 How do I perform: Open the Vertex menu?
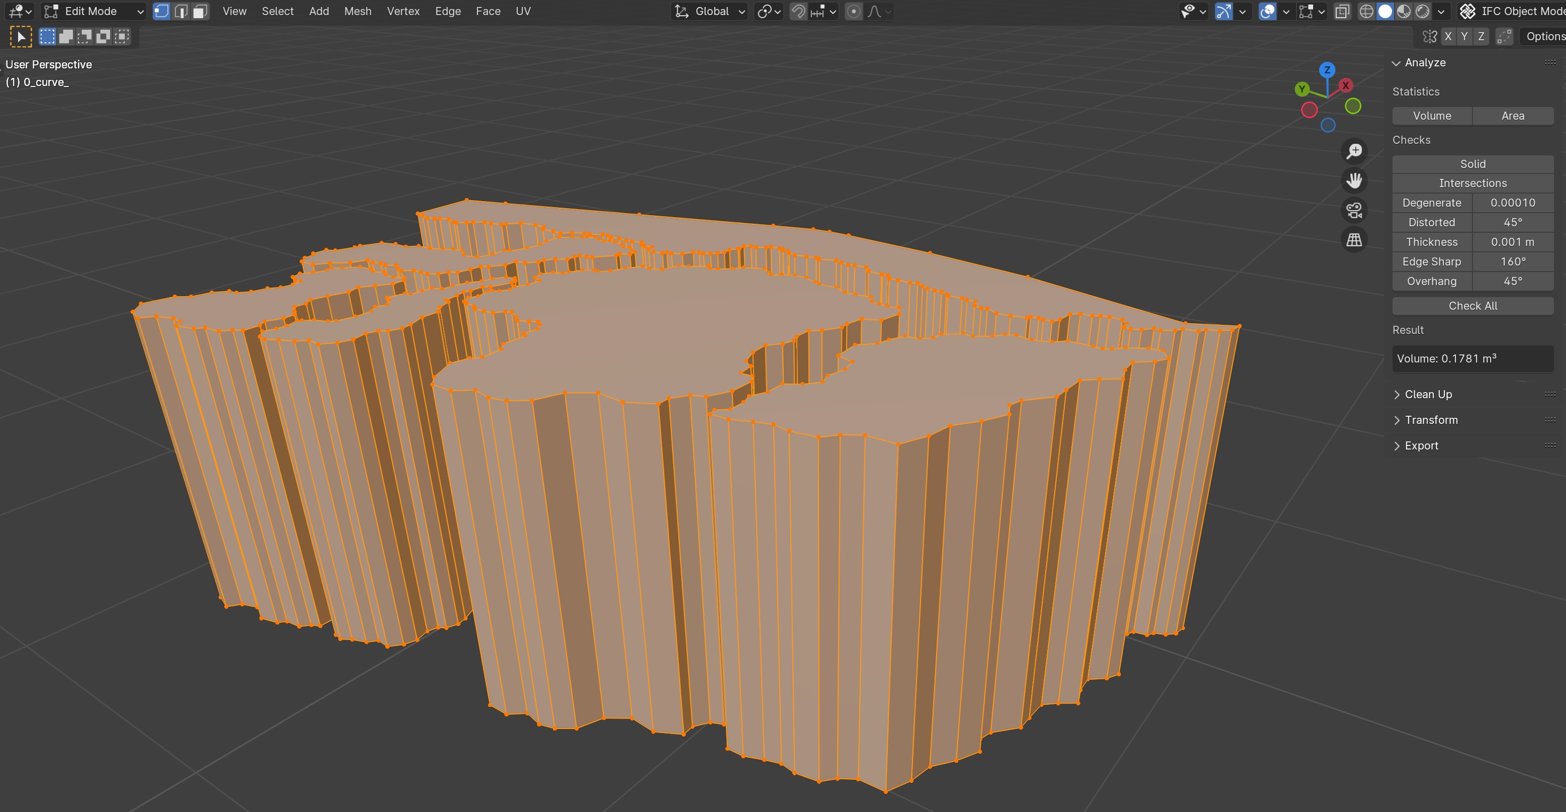(403, 11)
